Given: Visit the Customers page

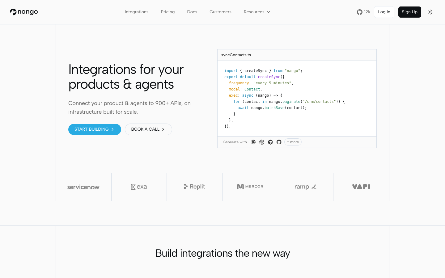Looking at the screenshot, I should click(x=220, y=12).
